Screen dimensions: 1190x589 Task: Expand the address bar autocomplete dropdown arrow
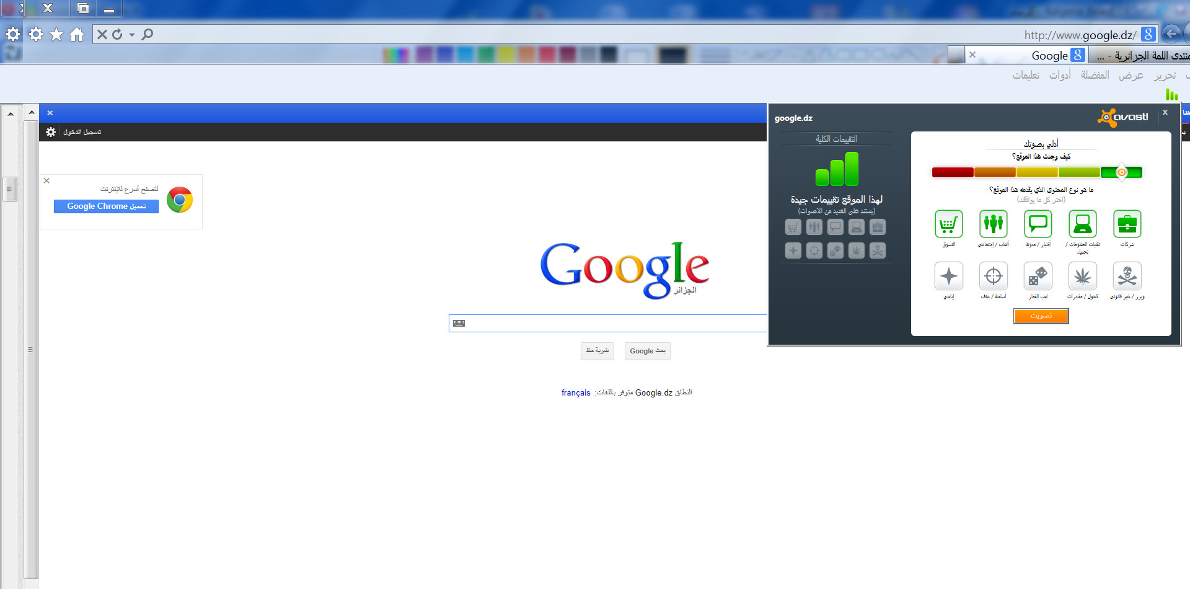click(132, 35)
